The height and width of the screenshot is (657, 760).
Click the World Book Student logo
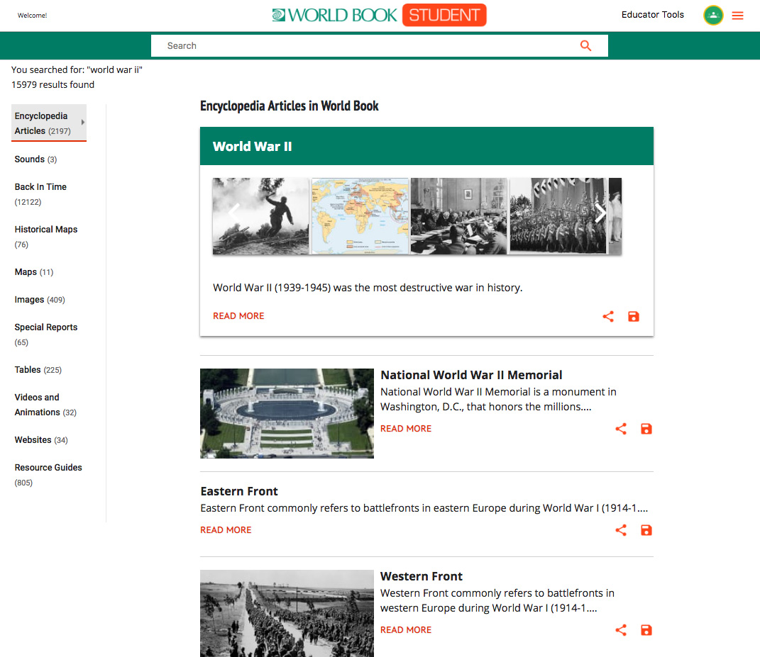point(379,15)
